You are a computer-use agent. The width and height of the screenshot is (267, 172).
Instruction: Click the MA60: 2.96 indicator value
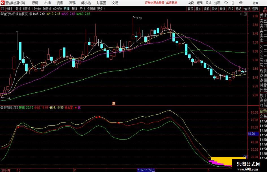click(83, 14)
